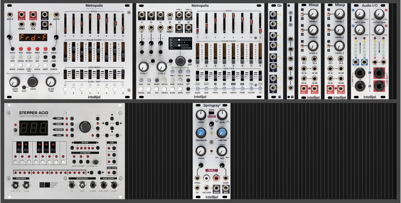
Task: Click the SLIDE TIME knob on Metropolis
Action: (x=51, y=82)
